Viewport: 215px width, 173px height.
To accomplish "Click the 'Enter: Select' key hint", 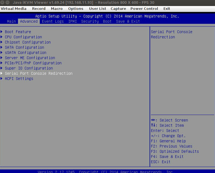I will (x=165, y=131).
